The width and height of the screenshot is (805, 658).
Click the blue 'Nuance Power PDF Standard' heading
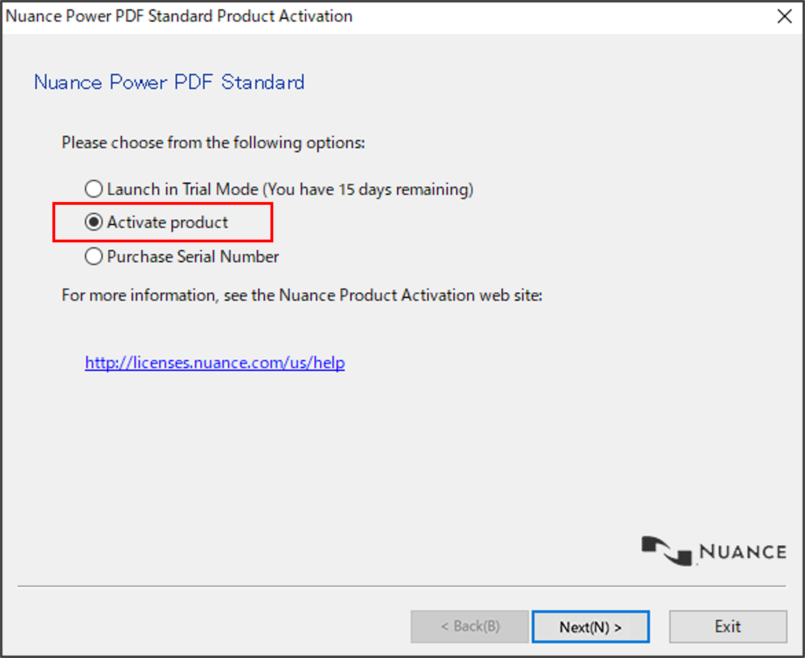click(x=169, y=82)
